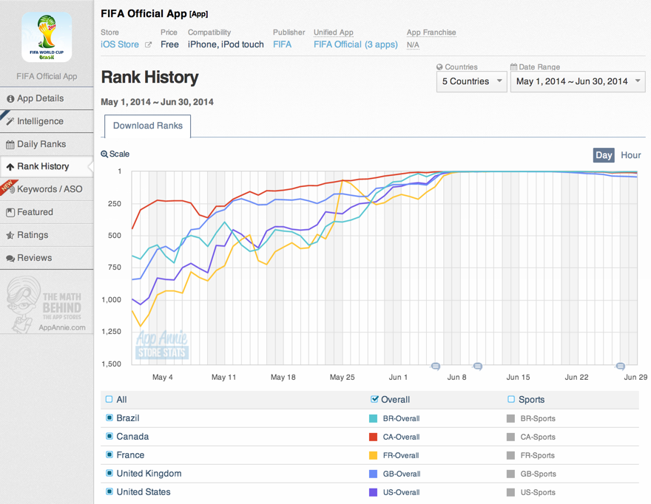Toggle the Canada country checkbox
This screenshot has width=651, height=504.
coord(109,437)
